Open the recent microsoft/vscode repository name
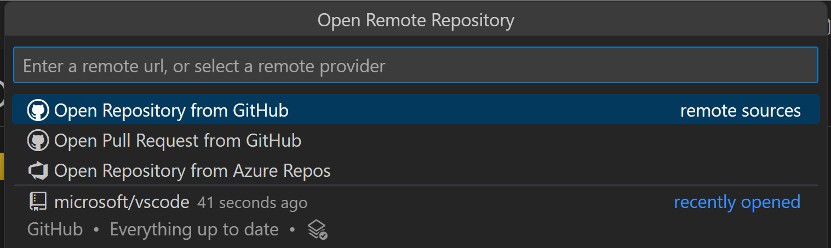 [x=122, y=203]
